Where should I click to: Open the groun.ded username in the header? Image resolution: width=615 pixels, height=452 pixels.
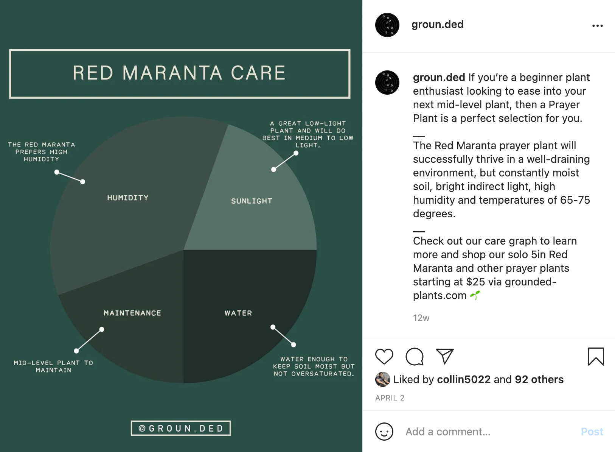click(x=437, y=24)
